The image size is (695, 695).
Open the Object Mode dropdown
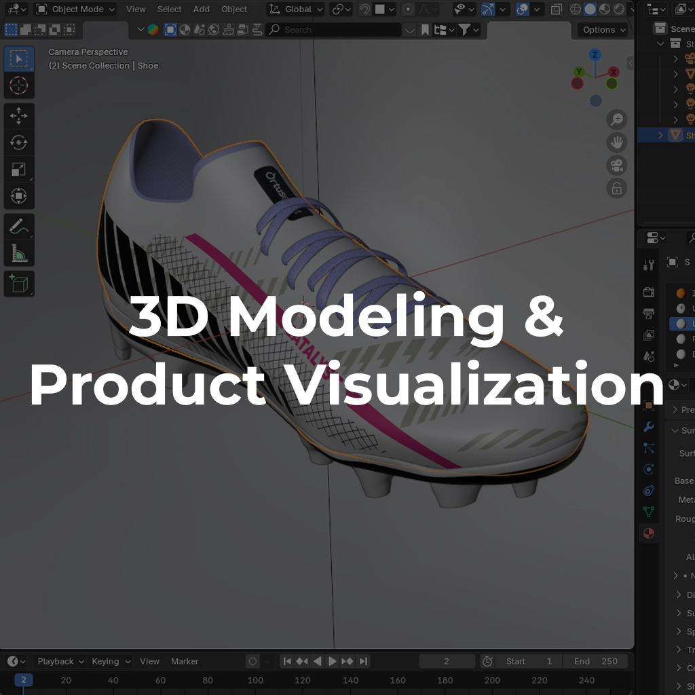(75, 10)
